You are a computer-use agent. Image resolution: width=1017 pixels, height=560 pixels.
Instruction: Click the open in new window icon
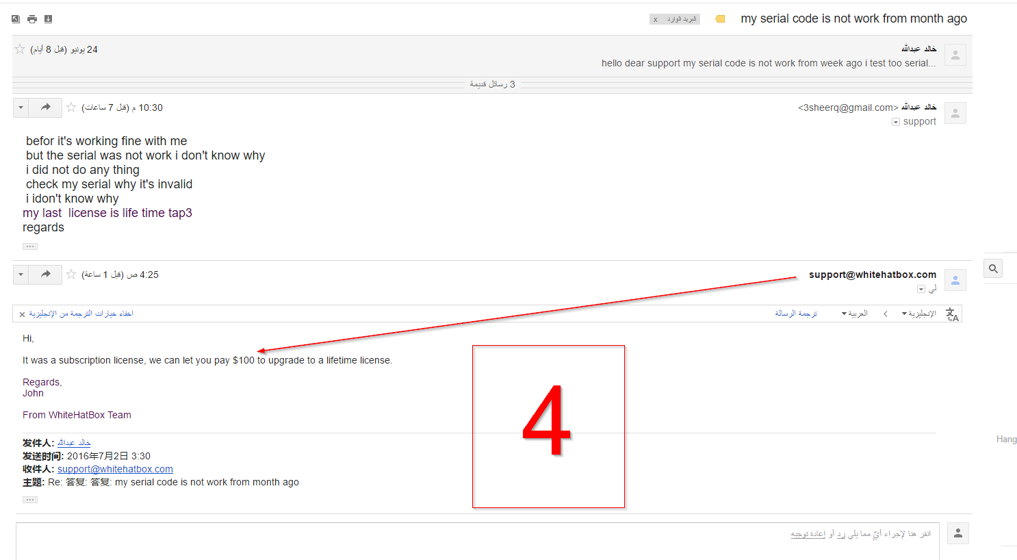pos(16,19)
